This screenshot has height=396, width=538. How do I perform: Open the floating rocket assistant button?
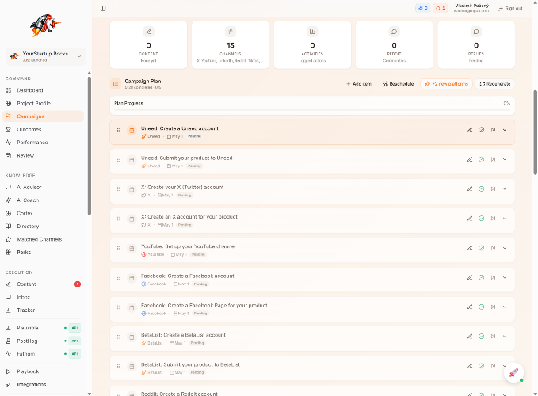click(x=513, y=373)
